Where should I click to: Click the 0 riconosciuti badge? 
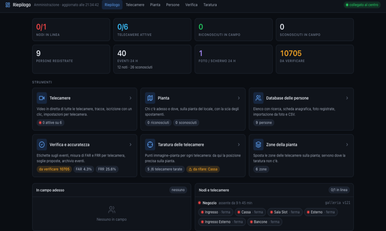click(x=158, y=122)
